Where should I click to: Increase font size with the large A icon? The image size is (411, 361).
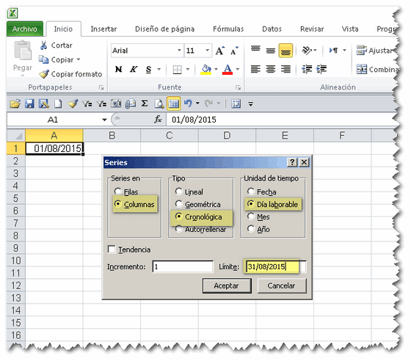click(x=220, y=51)
